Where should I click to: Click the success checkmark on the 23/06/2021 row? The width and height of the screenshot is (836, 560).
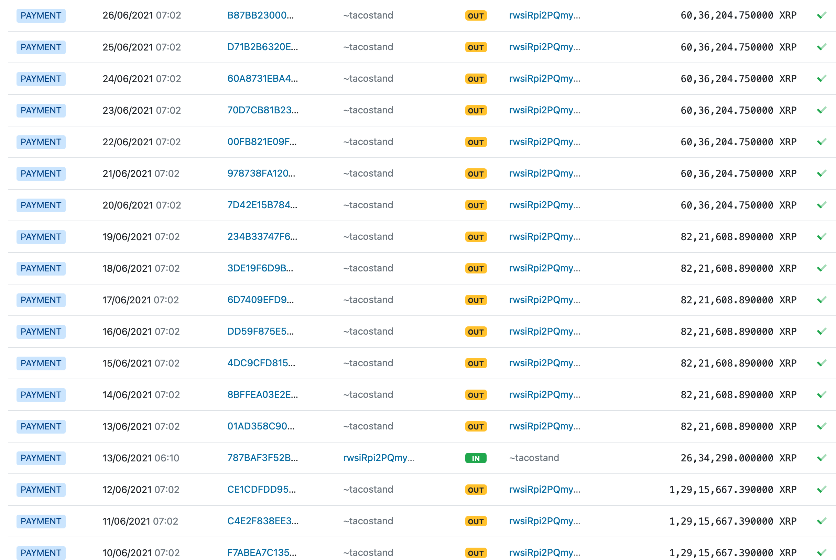(822, 110)
